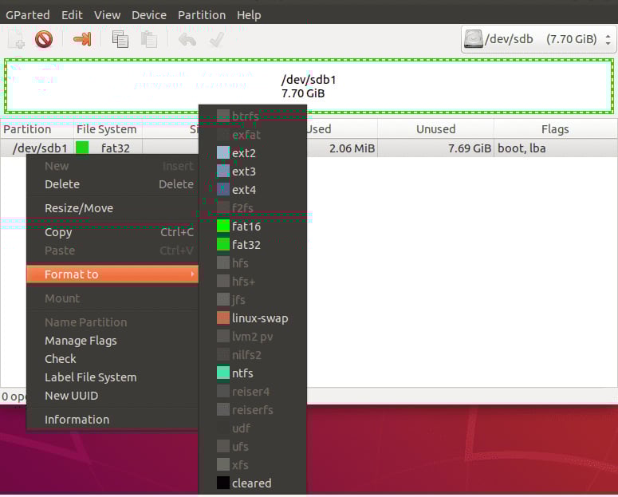Choose Check from the context menu

pos(112,359)
